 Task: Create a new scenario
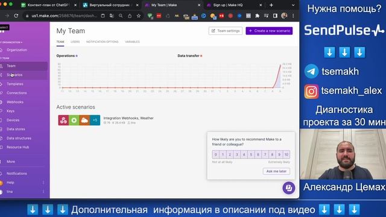point(269,31)
